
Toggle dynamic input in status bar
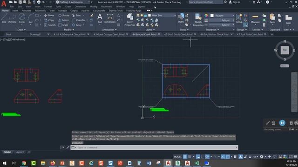198,157
